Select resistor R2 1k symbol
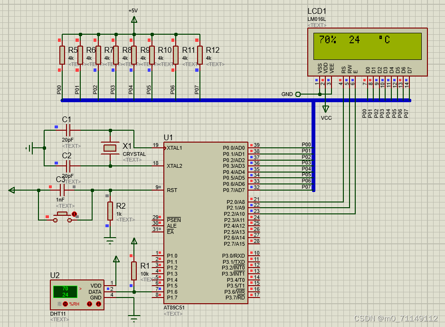The height and width of the screenshot is (327, 445). click(x=110, y=211)
